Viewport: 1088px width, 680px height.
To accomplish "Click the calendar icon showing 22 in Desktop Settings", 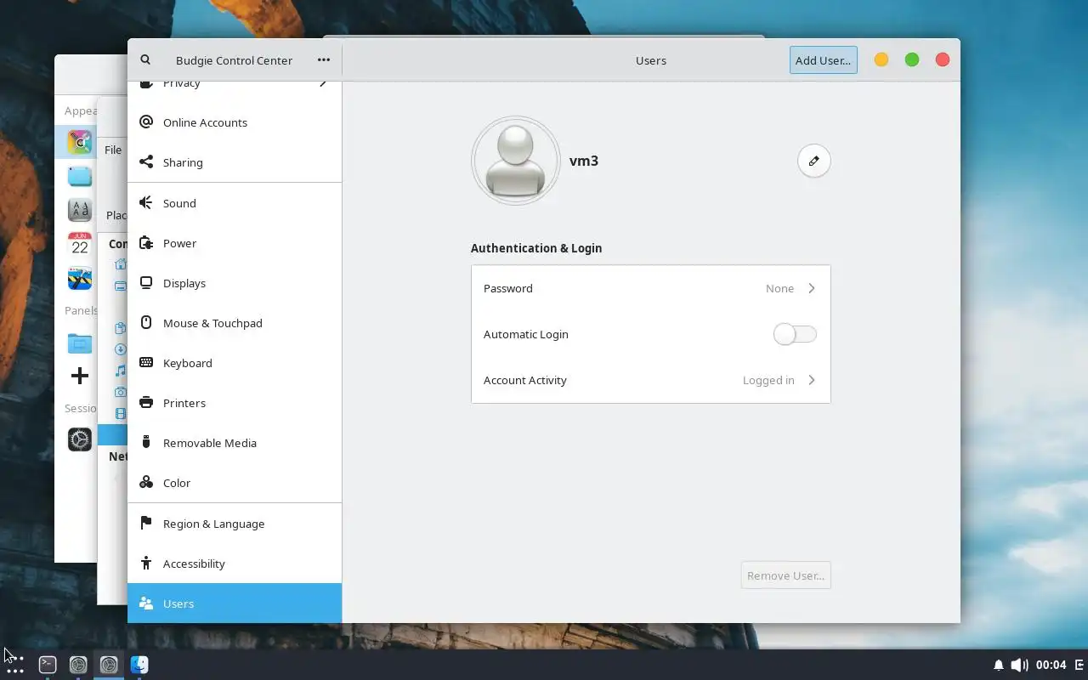I will [x=80, y=244].
